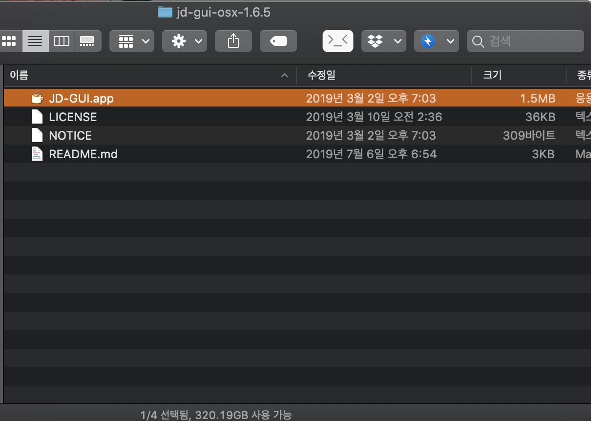Click the 1.5MB size value

click(x=537, y=99)
